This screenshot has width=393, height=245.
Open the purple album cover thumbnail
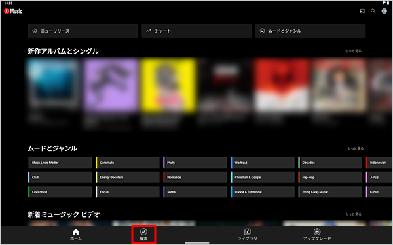[x=111, y=86]
